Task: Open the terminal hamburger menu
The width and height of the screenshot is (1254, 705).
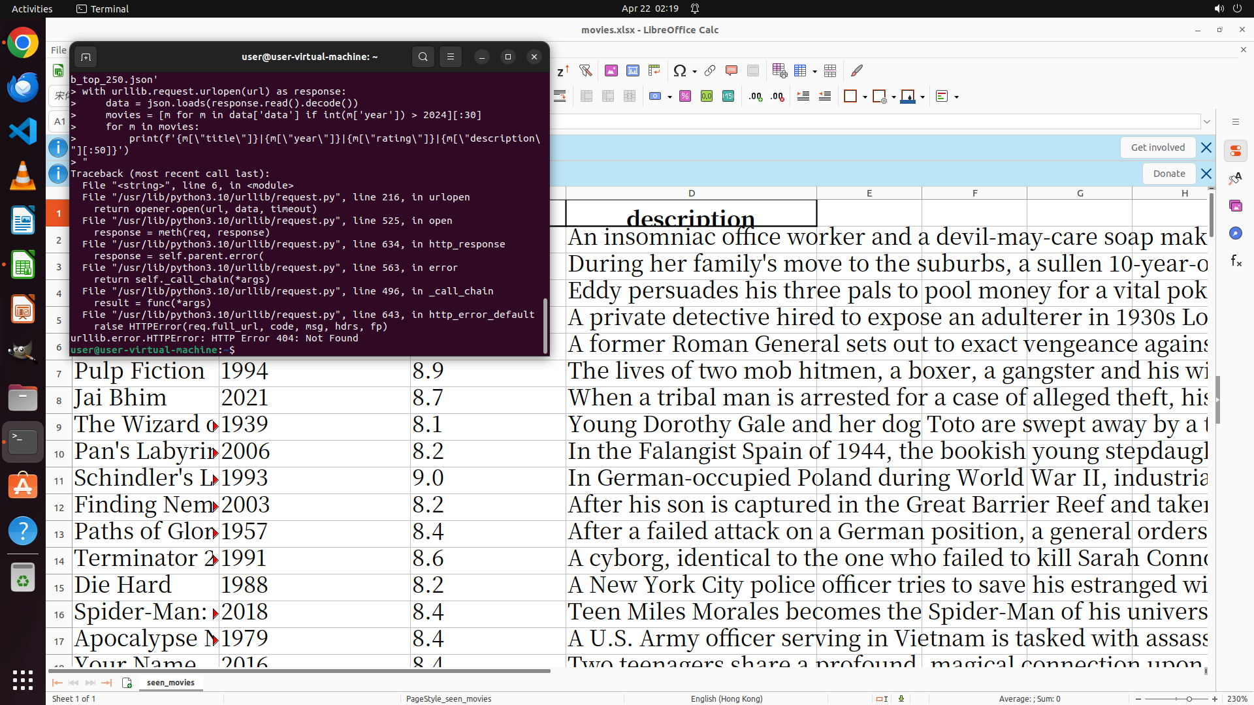Action: click(x=451, y=57)
